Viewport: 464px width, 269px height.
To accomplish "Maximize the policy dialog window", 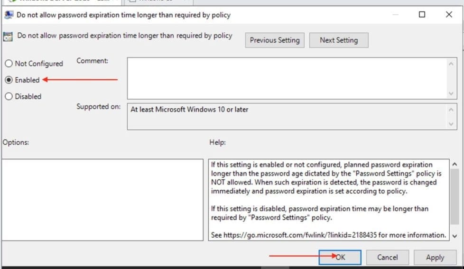I will click(422, 15).
